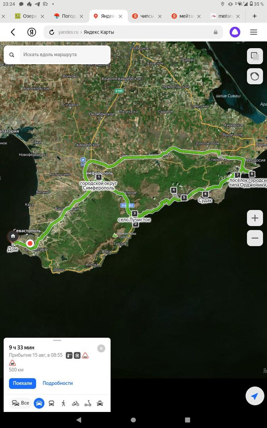The image size is (267, 428).
Task: Tap the Севастополь city label
Action: pos(27,231)
